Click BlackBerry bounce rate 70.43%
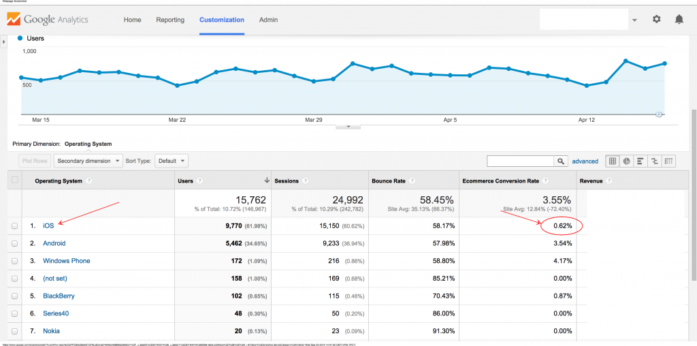The width and height of the screenshot is (697, 346). pyautogui.click(x=444, y=296)
